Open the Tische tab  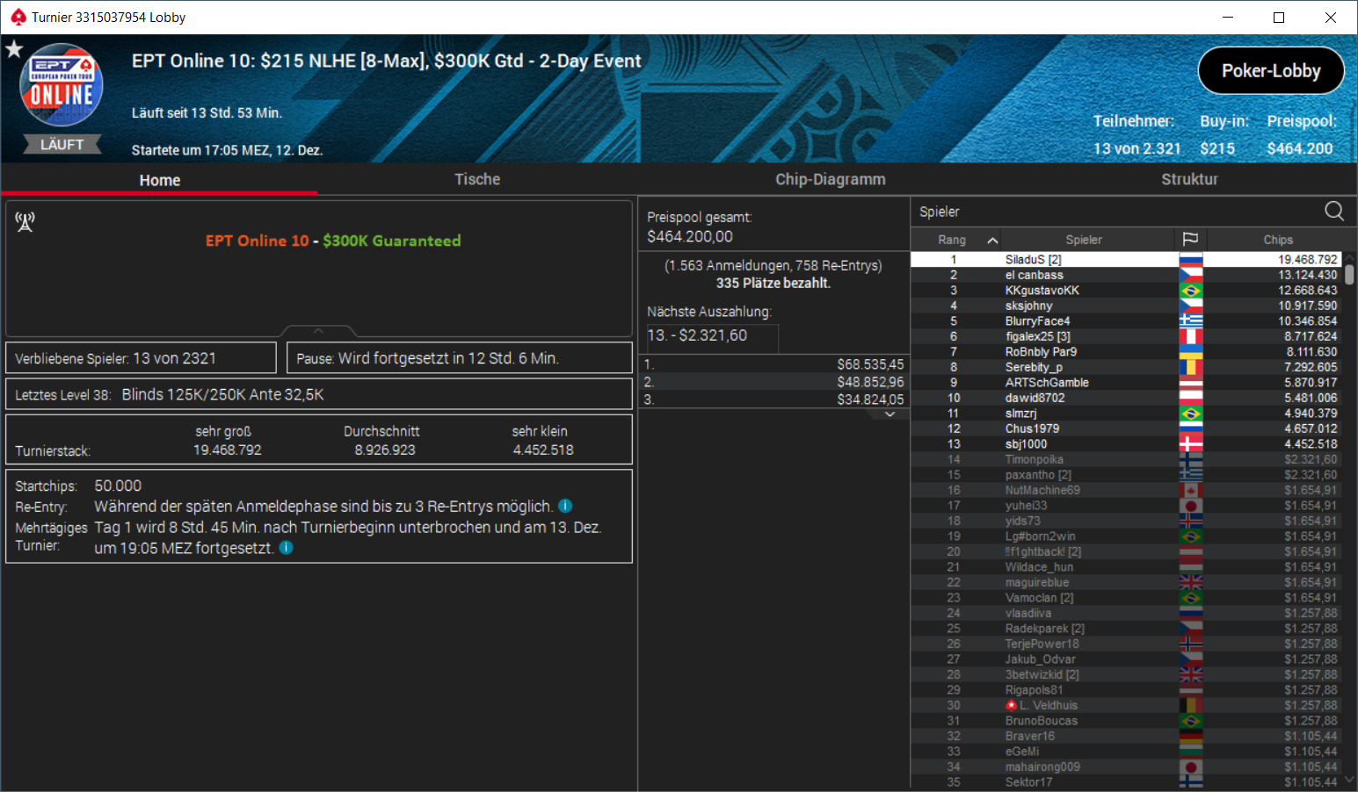476,179
